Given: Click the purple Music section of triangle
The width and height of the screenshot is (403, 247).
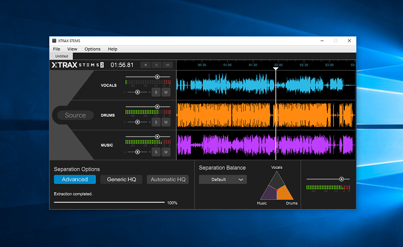Looking at the screenshot, I should click(x=269, y=194).
